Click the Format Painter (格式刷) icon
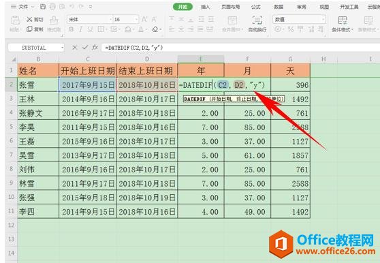 [x=54, y=20]
